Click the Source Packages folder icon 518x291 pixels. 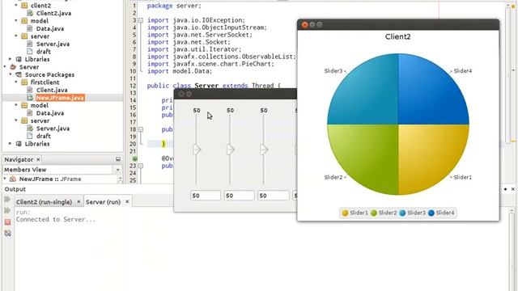tap(19, 74)
